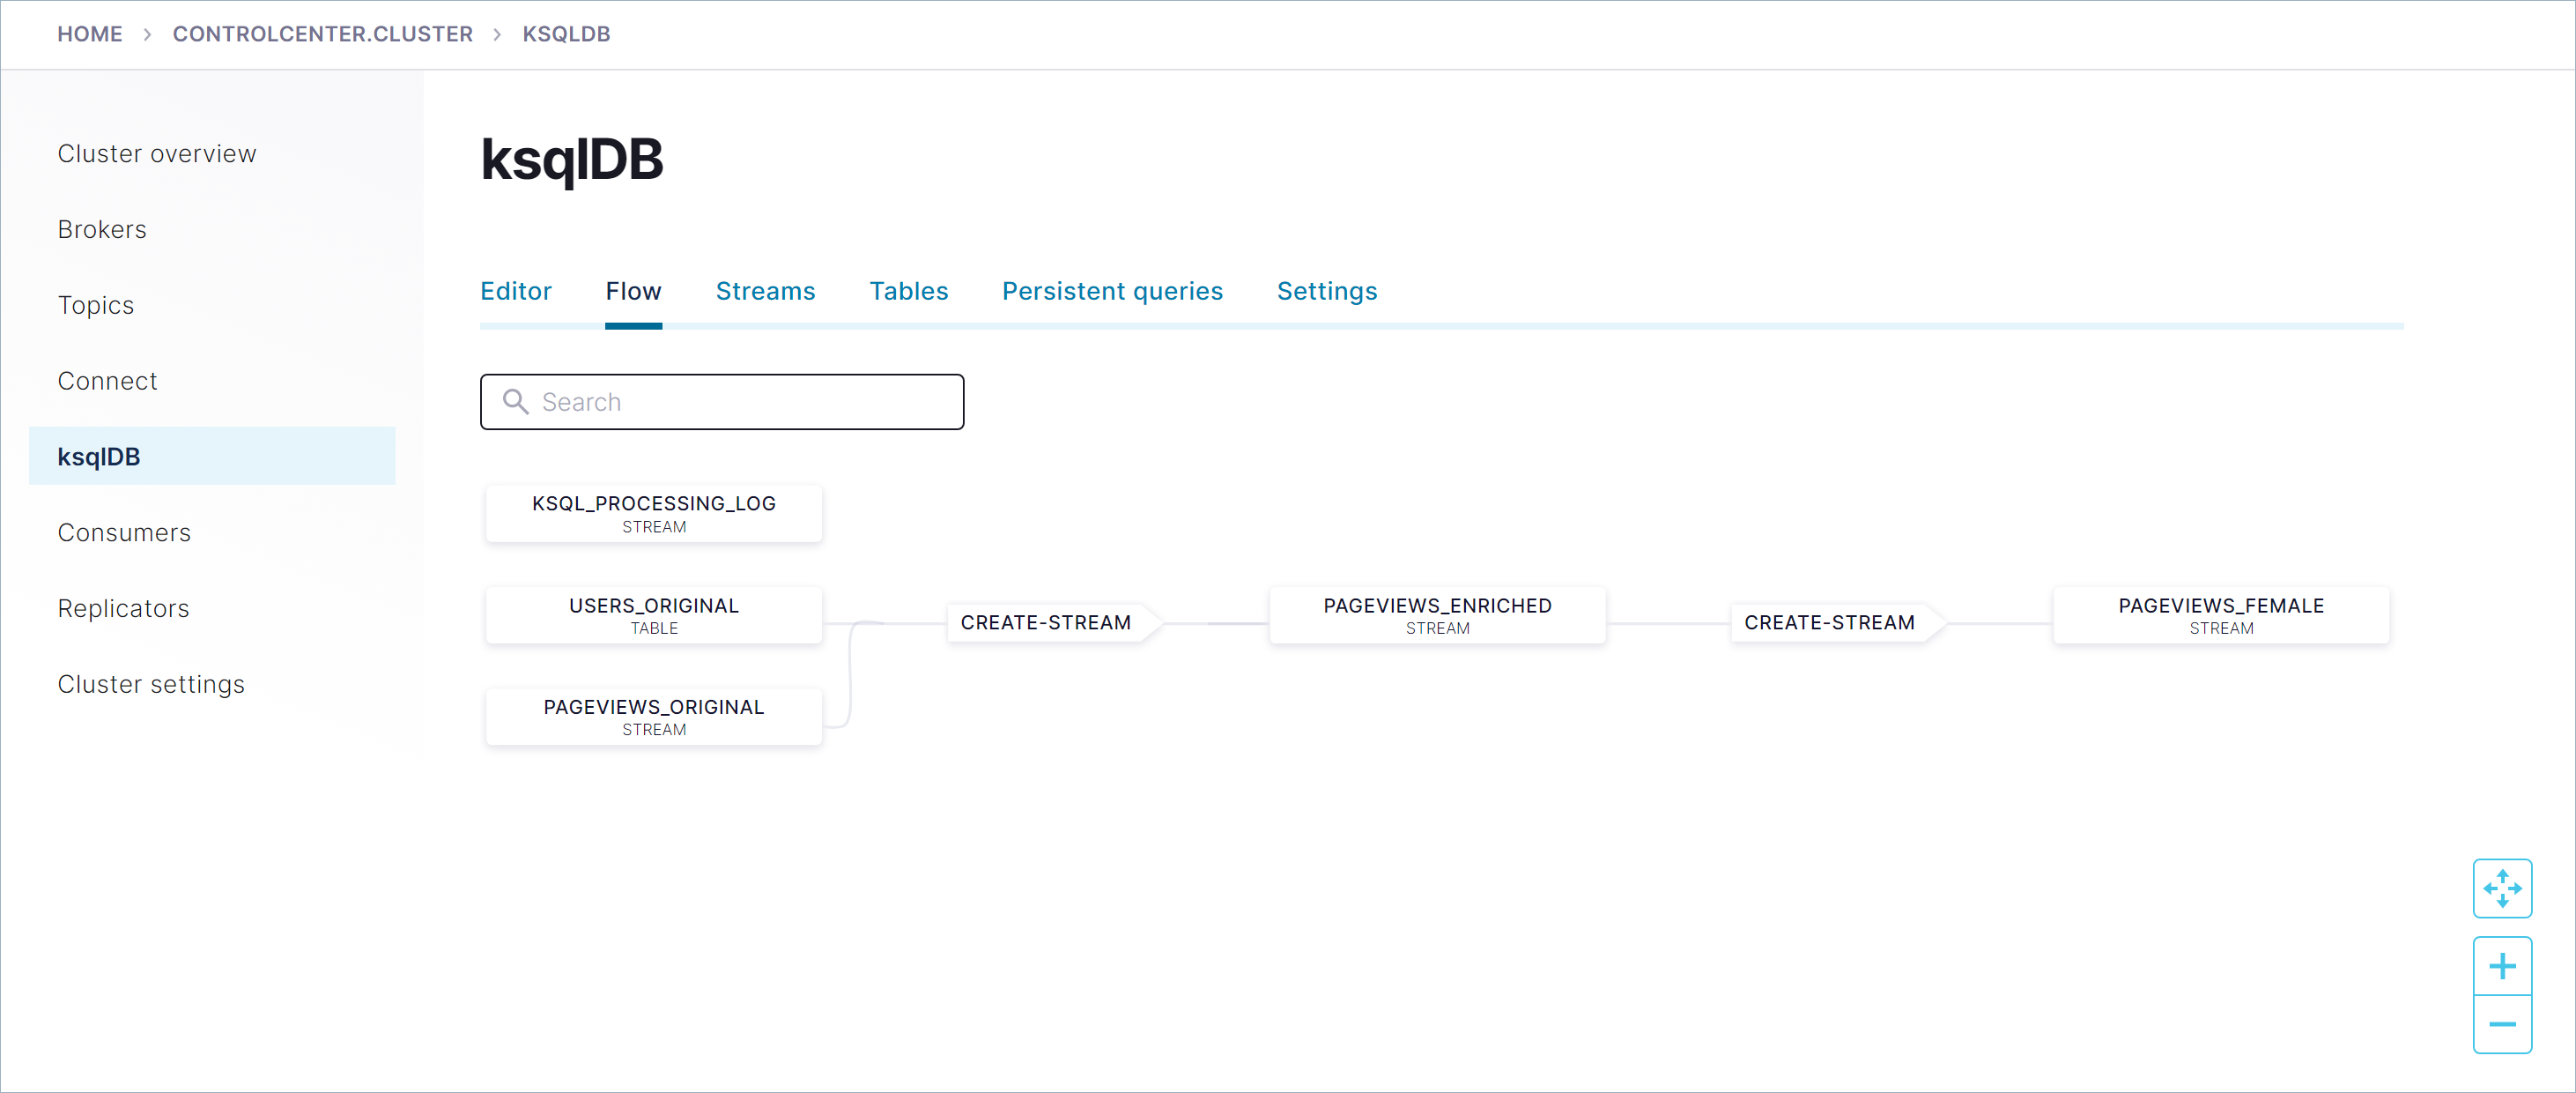Navigate to HOME in breadcrumb
The image size is (2576, 1093).
[89, 34]
